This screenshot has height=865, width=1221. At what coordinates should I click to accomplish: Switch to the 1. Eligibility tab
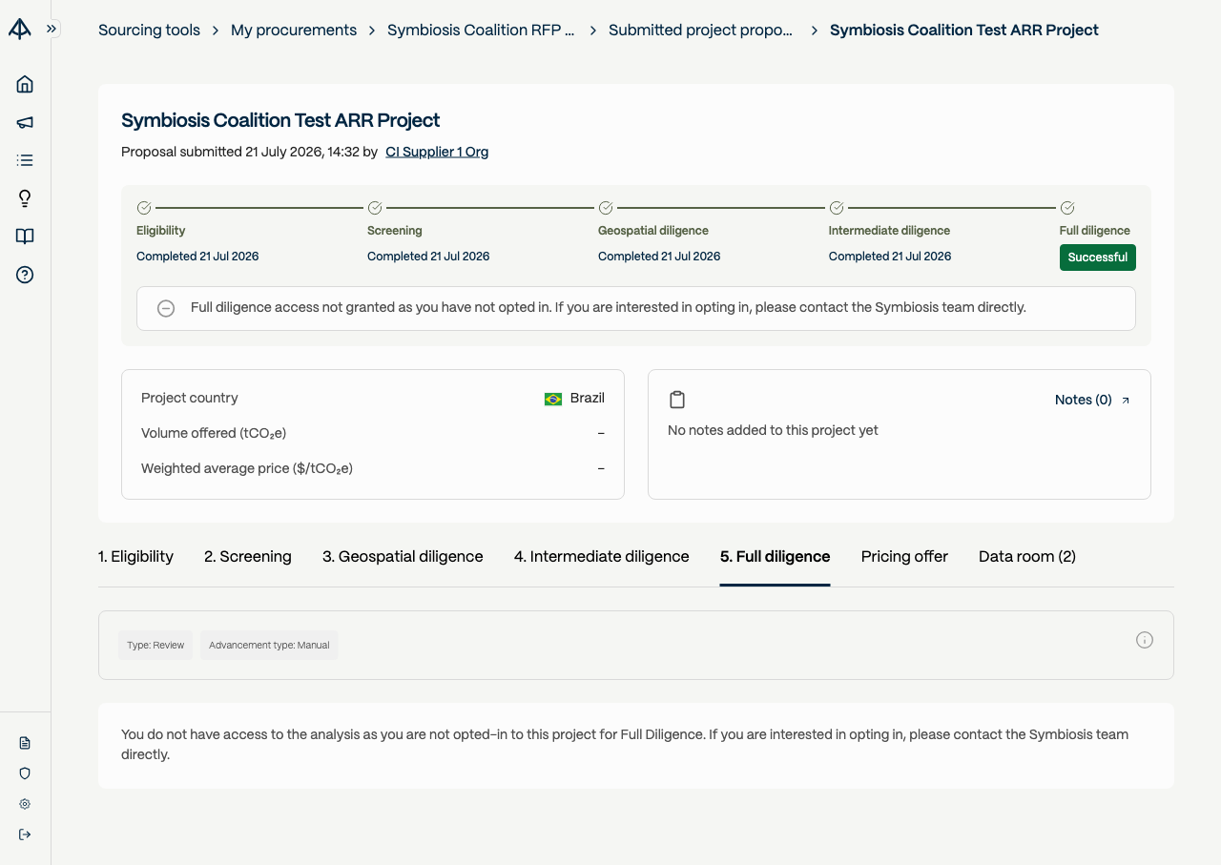pos(136,556)
